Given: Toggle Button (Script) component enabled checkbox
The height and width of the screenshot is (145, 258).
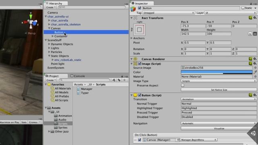Looking at the screenshot, I should 139,95.
